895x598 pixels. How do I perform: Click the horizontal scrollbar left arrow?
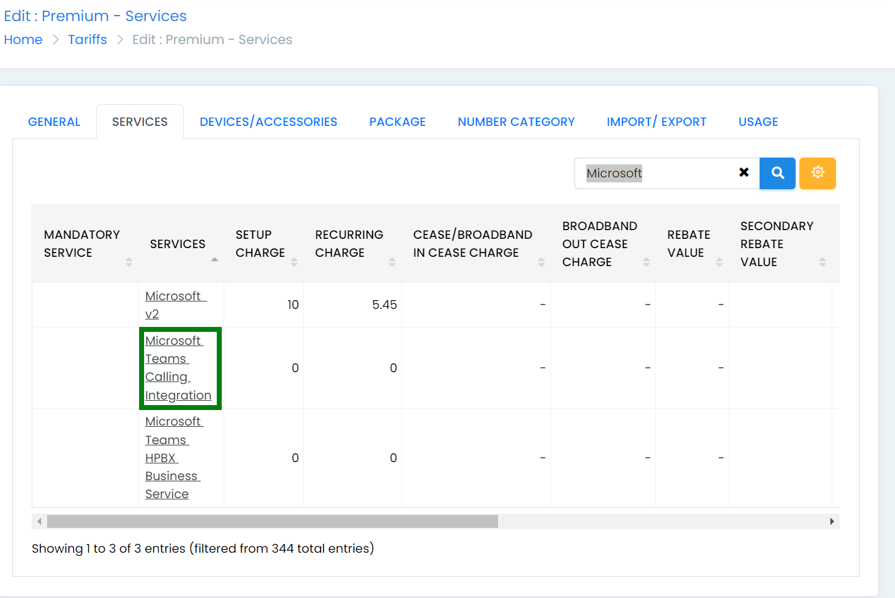(x=39, y=521)
